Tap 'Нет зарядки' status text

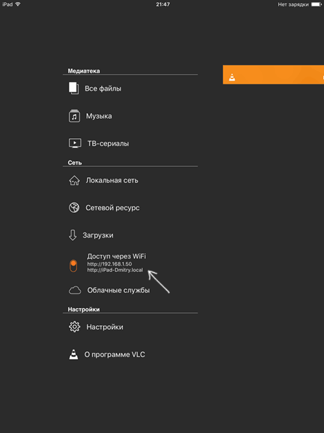tap(293, 5)
